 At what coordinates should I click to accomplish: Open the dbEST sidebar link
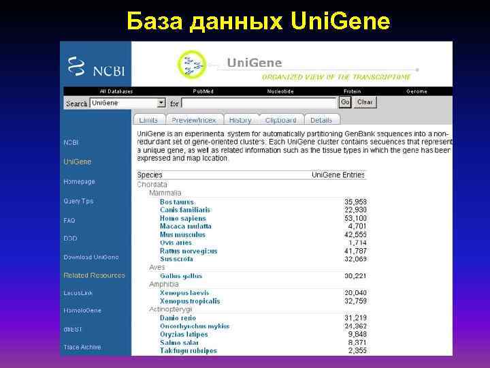tap(73, 329)
